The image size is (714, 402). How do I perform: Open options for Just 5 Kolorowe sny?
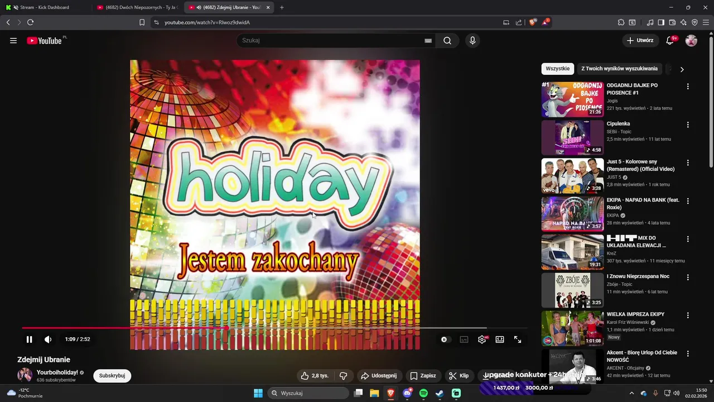tap(688, 162)
